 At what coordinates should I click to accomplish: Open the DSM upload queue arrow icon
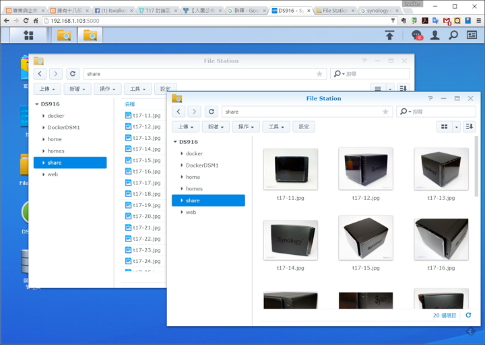389,35
